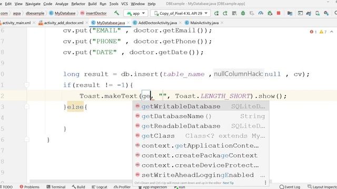Open the Navigate menu
The width and height of the screenshot is (337, 189).
(x=33, y=4)
